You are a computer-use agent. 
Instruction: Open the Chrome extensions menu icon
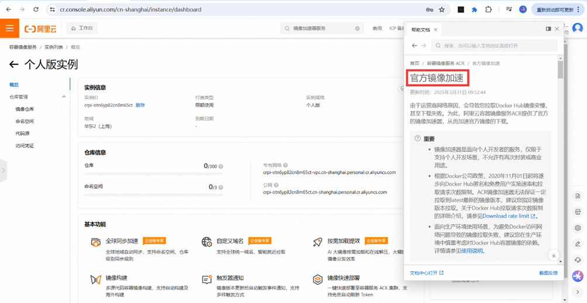pos(488,10)
